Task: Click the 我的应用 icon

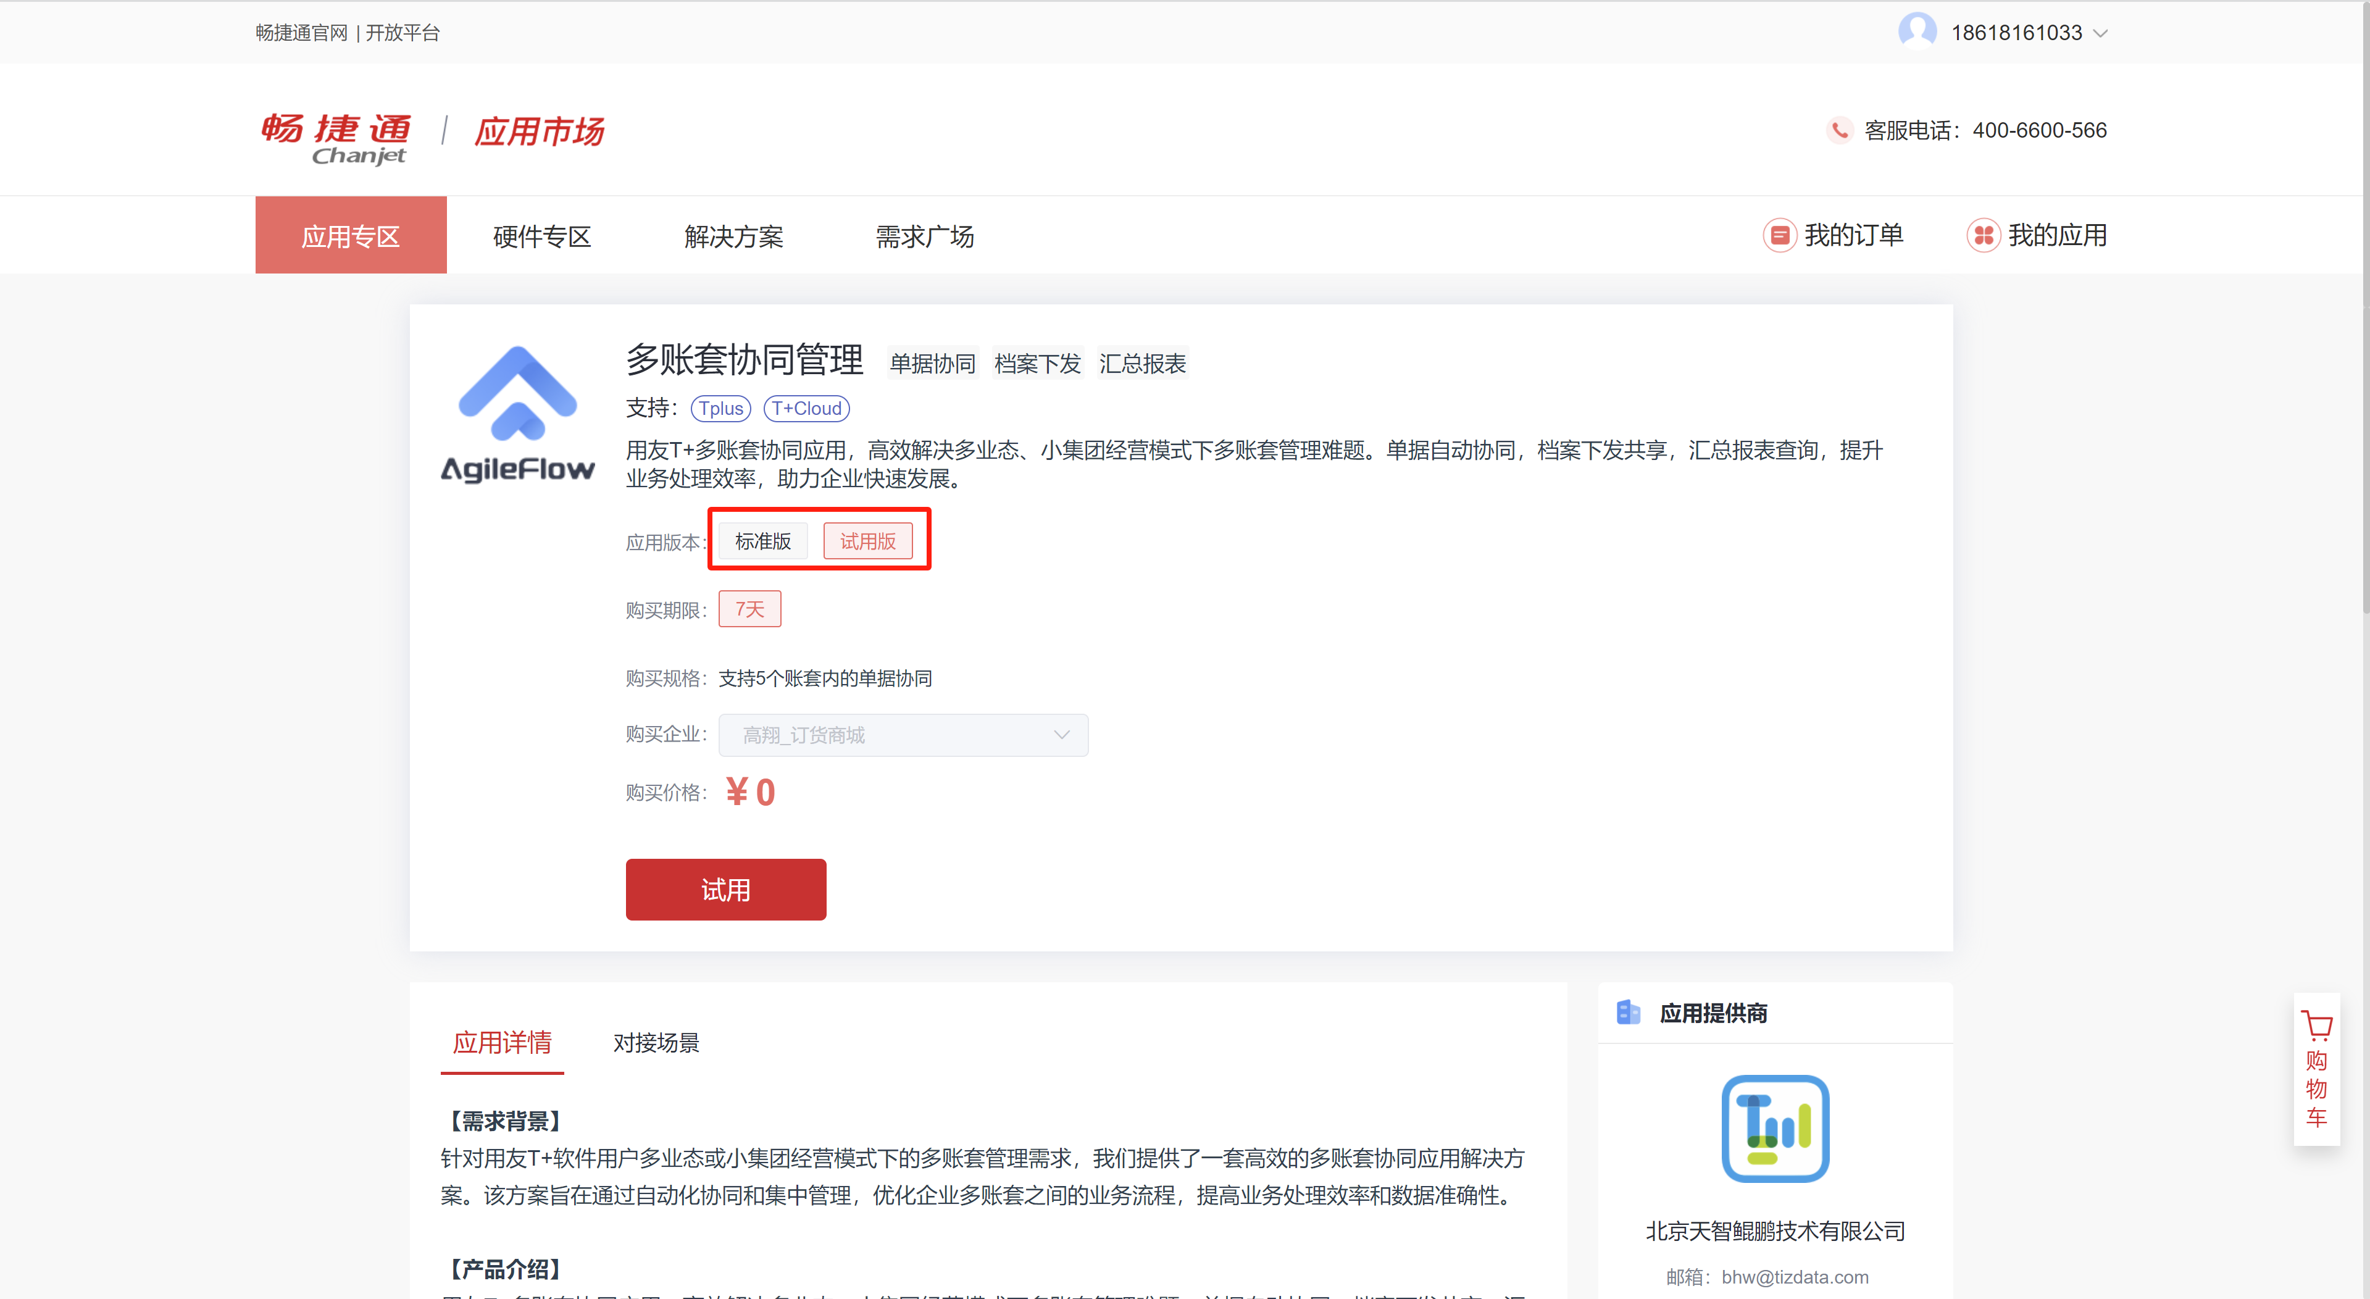Action: point(1984,235)
